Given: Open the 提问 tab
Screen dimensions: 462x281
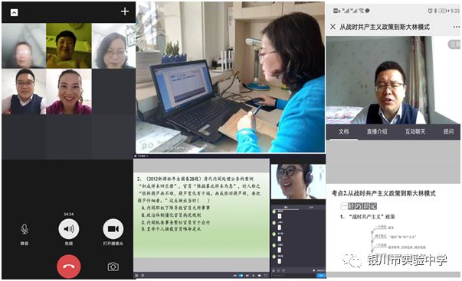Looking at the screenshot, I should [x=448, y=131].
